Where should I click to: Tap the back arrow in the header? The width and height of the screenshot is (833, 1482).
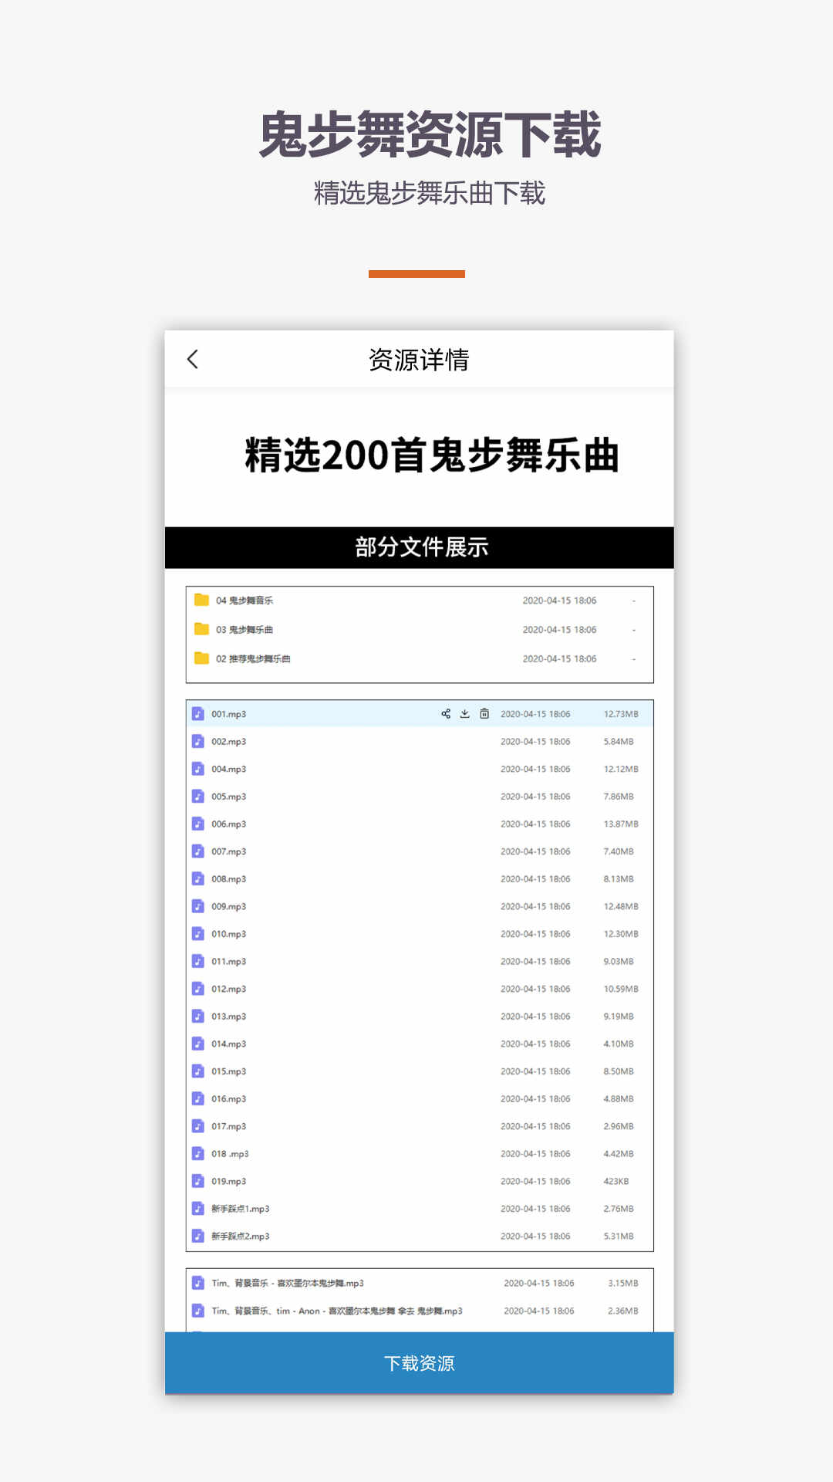point(193,360)
